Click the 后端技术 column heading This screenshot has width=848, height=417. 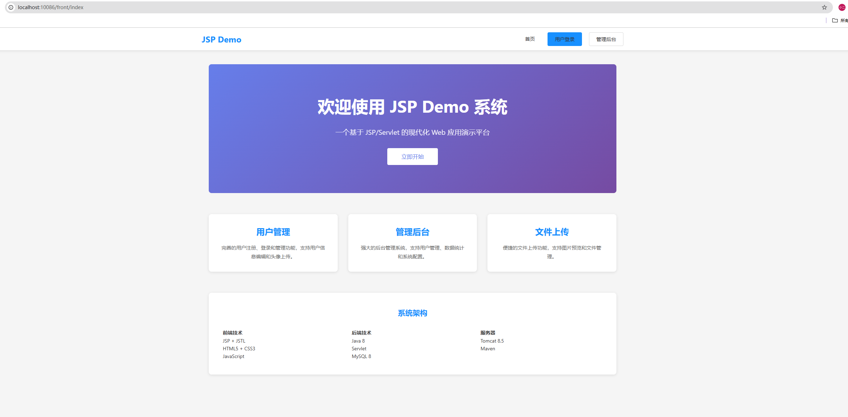[x=361, y=333]
